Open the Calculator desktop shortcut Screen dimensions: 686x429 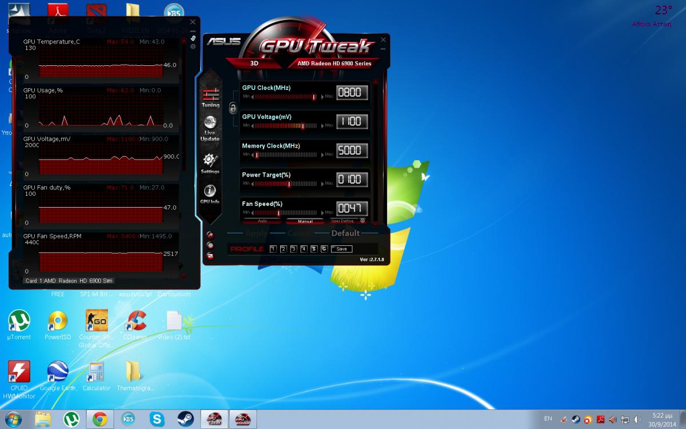pyautogui.click(x=96, y=376)
